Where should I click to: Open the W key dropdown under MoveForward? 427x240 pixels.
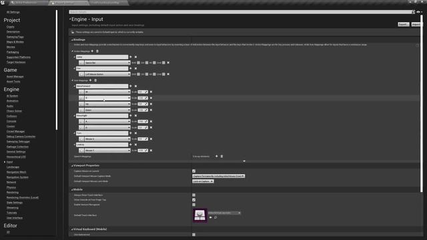click(107, 92)
